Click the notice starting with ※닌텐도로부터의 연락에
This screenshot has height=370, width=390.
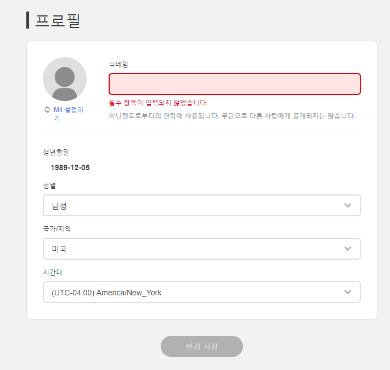(x=232, y=116)
